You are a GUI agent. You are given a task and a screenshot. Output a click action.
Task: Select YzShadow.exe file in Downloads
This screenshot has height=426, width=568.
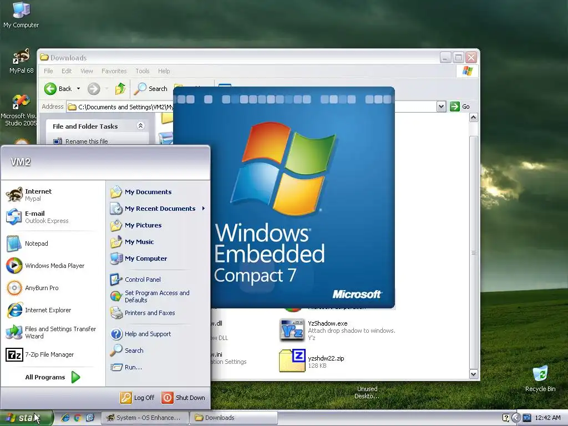(x=337, y=330)
